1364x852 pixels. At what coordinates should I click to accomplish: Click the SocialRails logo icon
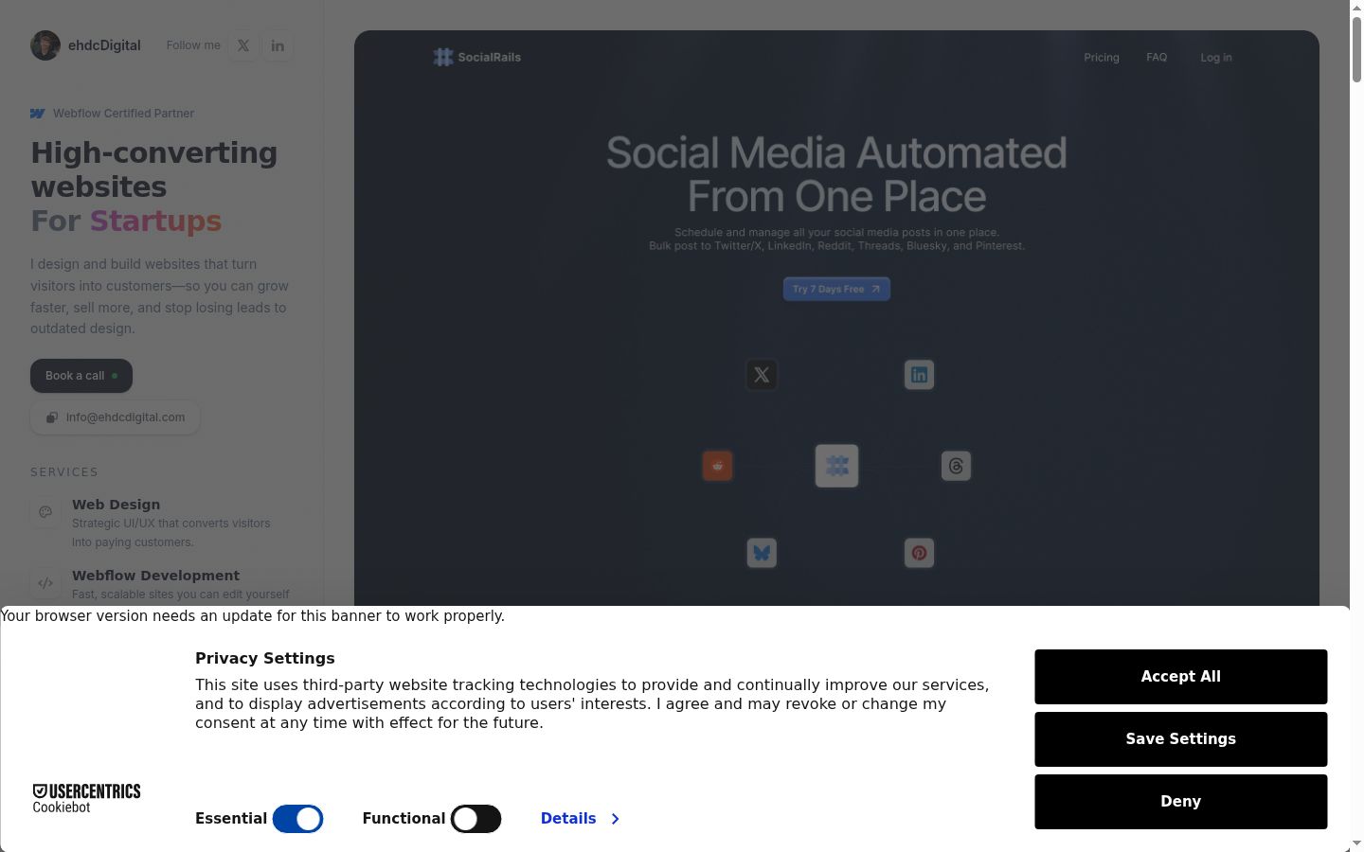pos(442,57)
